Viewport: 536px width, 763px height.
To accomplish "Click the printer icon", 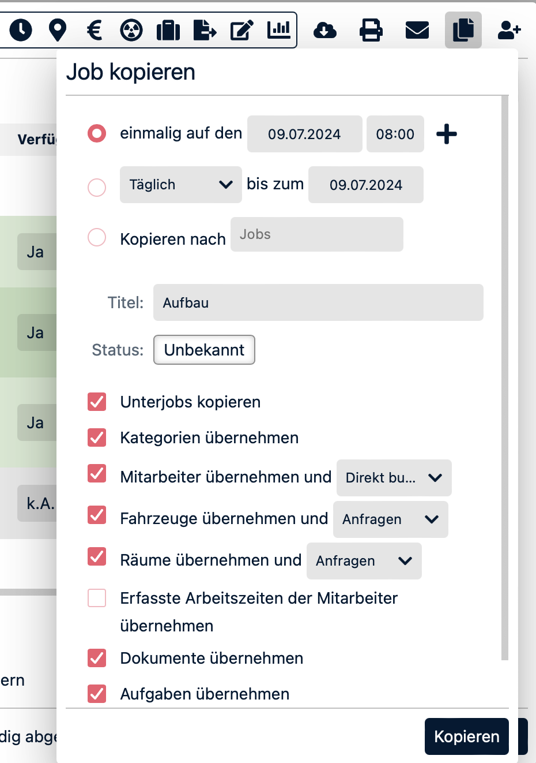I will (x=371, y=30).
